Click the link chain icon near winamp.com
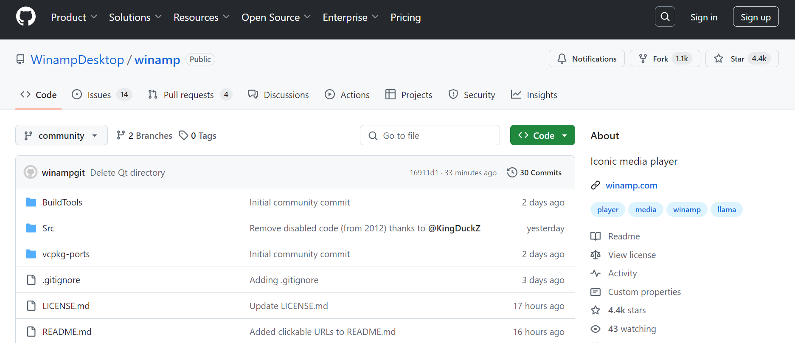The width and height of the screenshot is (795, 343). (x=596, y=185)
